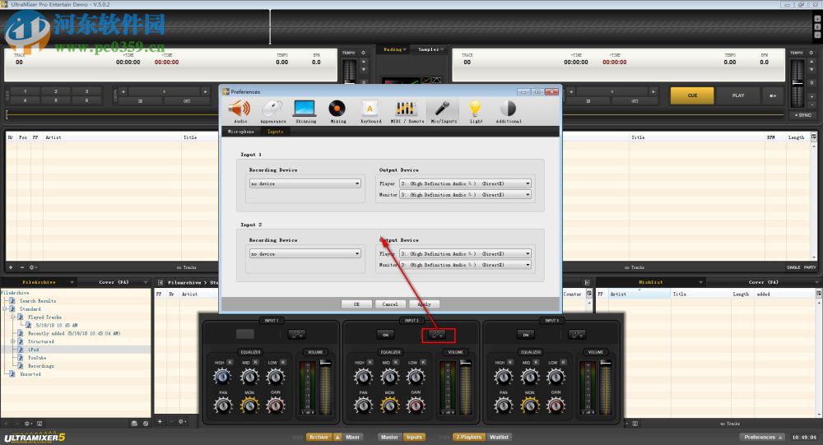
Task: Select Search Results in FileArchive tree
Action: point(37,301)
